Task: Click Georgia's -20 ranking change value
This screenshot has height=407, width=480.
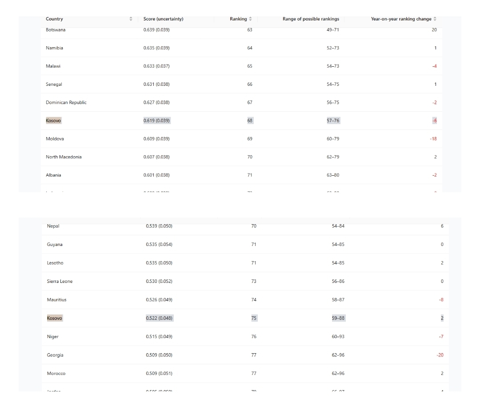Action: (x=440, y=355)
